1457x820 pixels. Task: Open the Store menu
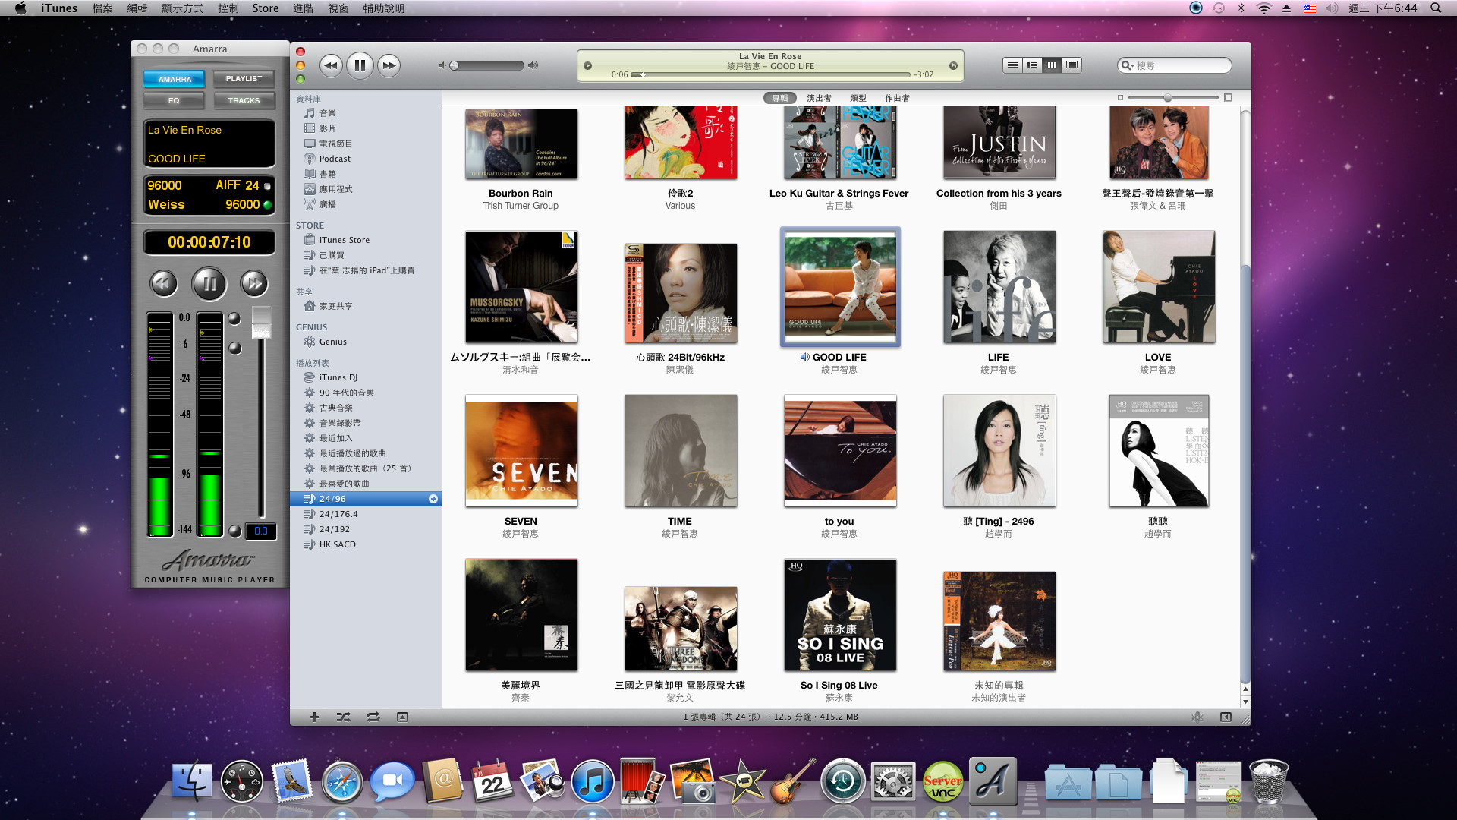coord(266,8)
